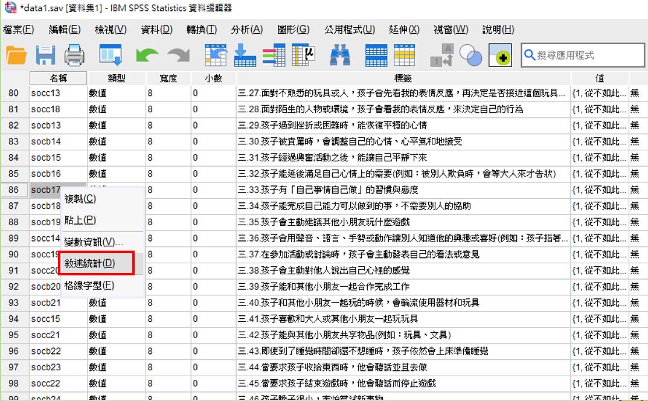Save the data file with disk icon
This screenshot has width=648, height=401.
click(x=45, y=55)
